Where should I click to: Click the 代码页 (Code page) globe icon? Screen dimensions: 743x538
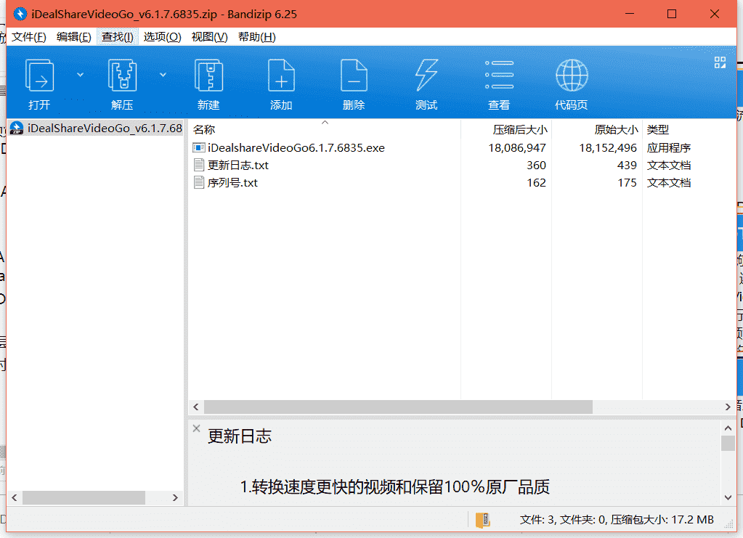pos(572,76)
